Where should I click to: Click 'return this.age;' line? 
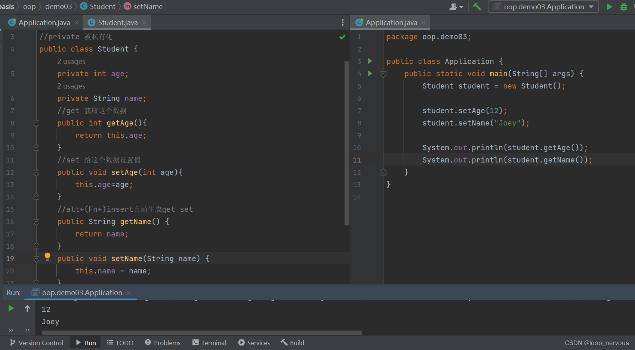[x=111, y=135]
